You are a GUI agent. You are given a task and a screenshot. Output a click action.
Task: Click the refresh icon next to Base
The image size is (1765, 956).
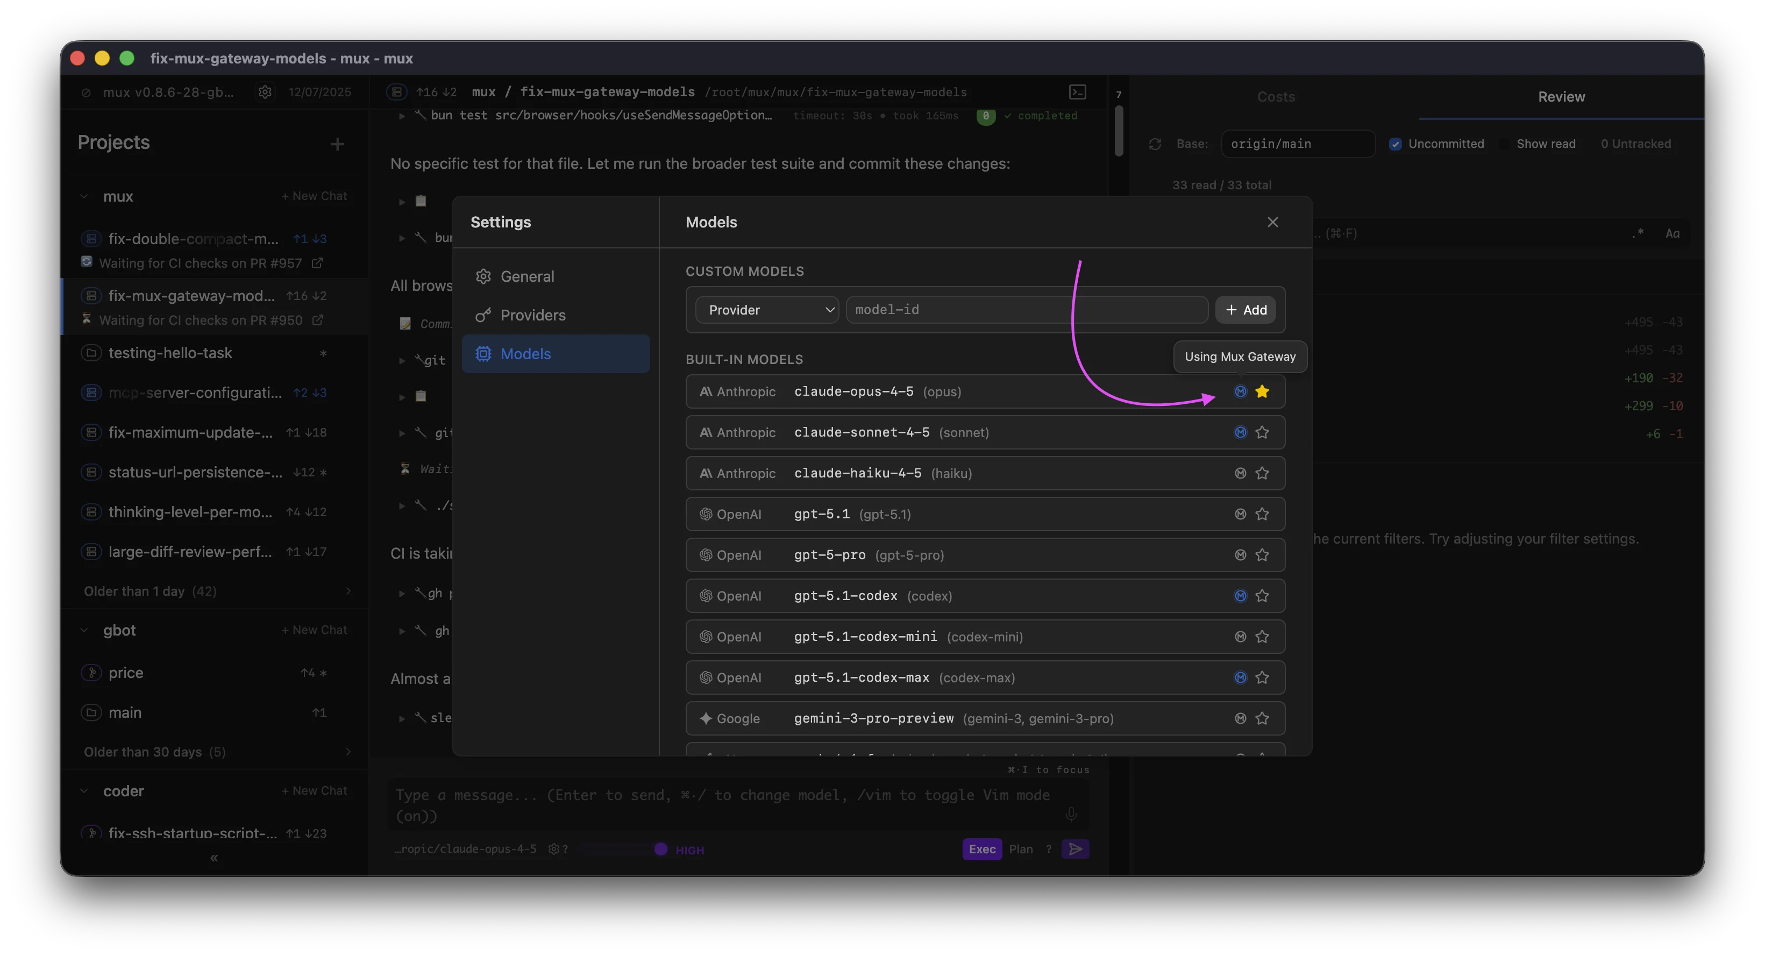[1155, 144]
